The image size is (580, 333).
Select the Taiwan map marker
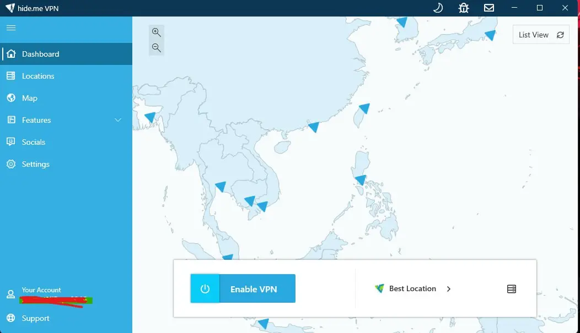point(365,108)
